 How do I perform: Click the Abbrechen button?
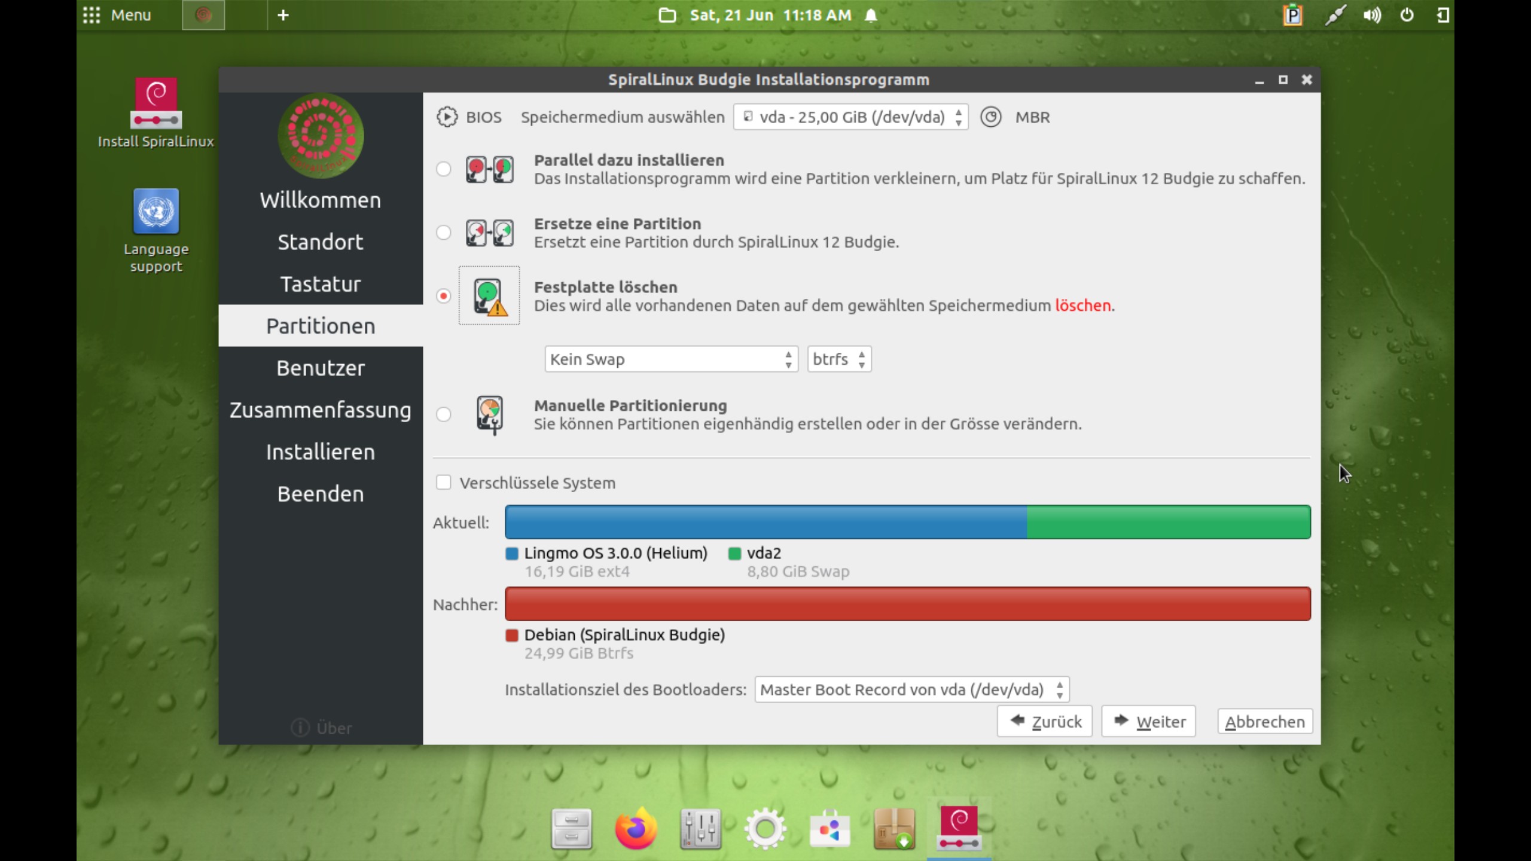pos(1265,722)
